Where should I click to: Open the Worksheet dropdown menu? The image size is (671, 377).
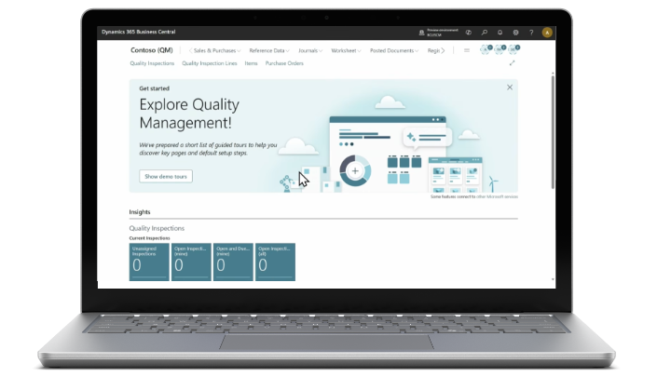click(346, 50)
